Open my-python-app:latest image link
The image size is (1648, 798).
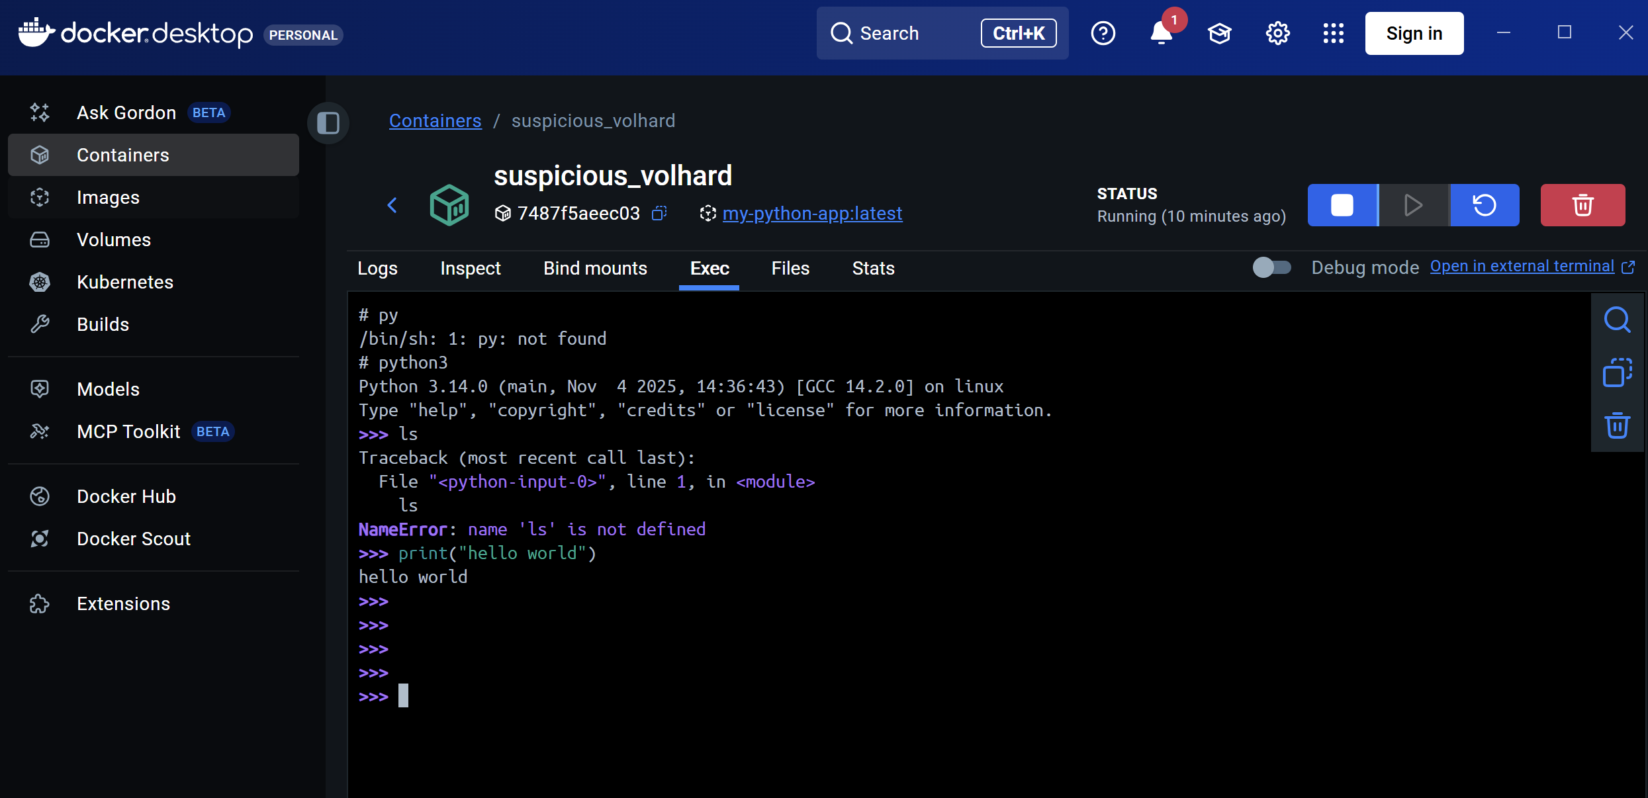pos(812,213)
